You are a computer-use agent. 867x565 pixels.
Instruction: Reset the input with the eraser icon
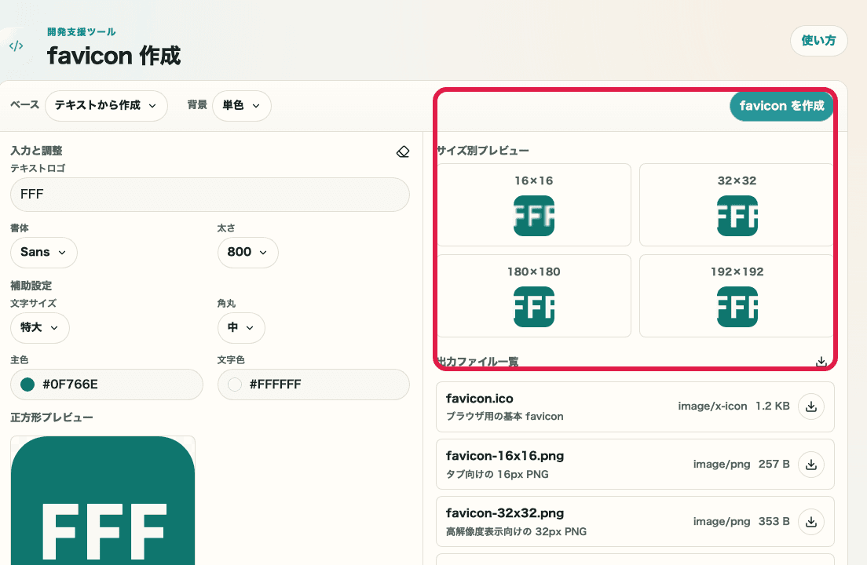coord(403,151)
